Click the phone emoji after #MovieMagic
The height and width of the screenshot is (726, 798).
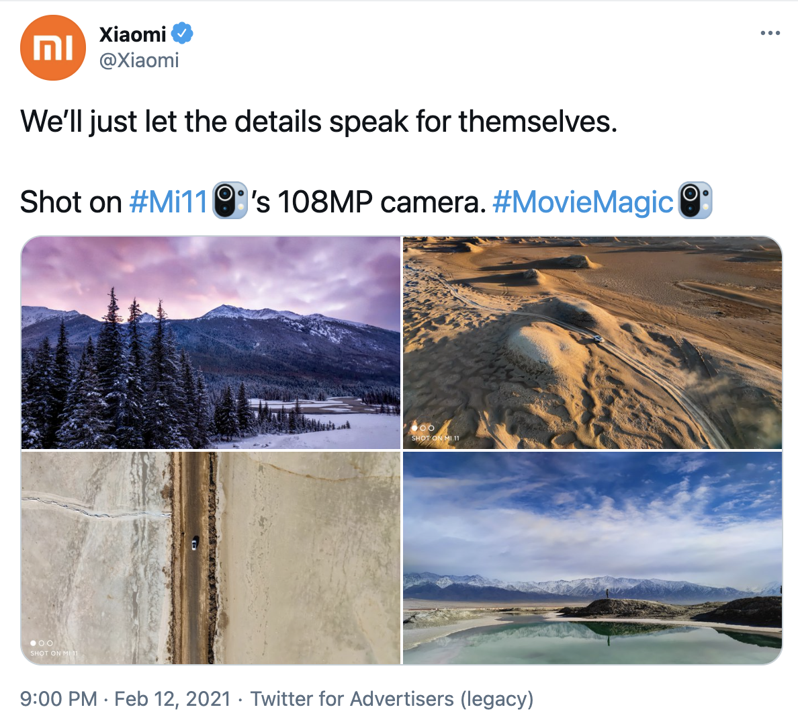click(x=695, y=201)
